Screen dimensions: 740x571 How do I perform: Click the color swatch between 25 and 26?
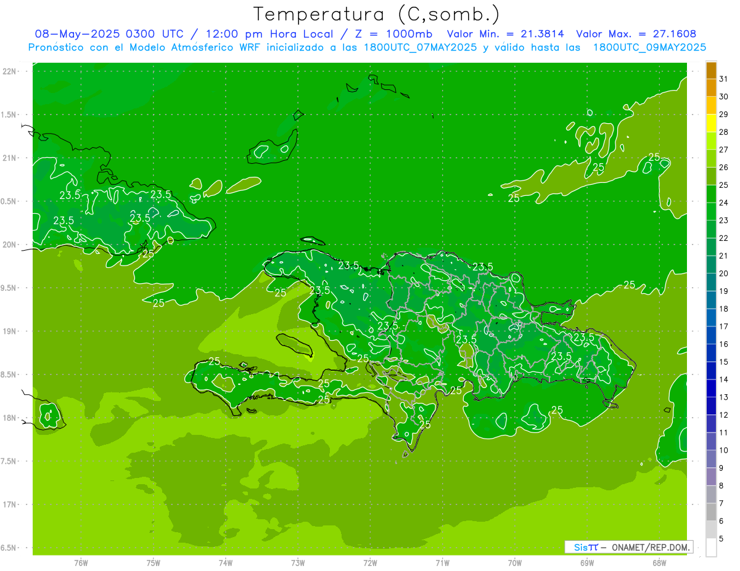(x=711, y=176)
